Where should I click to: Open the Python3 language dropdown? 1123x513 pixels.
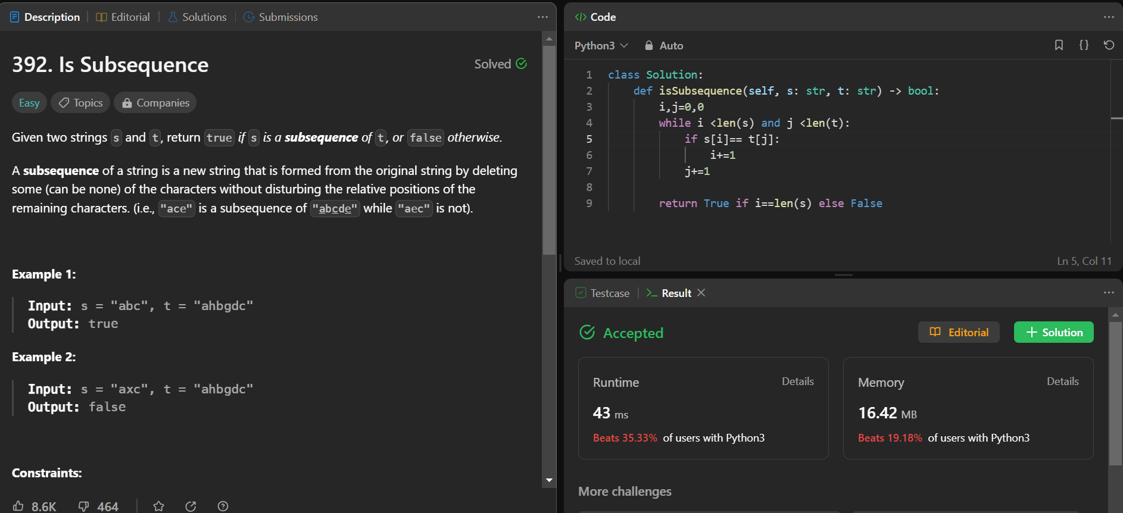[601, 46]
